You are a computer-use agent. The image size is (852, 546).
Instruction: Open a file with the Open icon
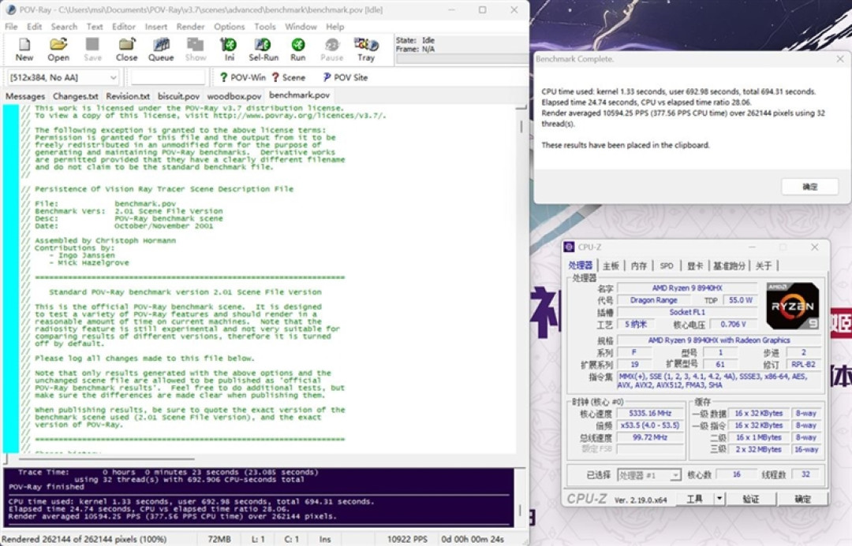[x=58, y=50]
